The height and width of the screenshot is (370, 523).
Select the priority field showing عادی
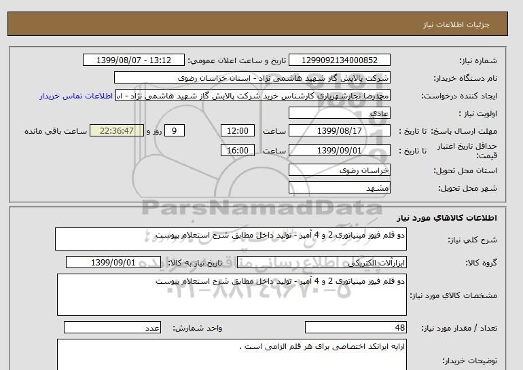click(340, 113)
